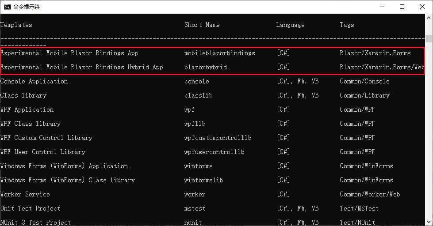Click 'Common/WPF' tag in wpflib row
433x226 pixels.
[x=357, y=124]
